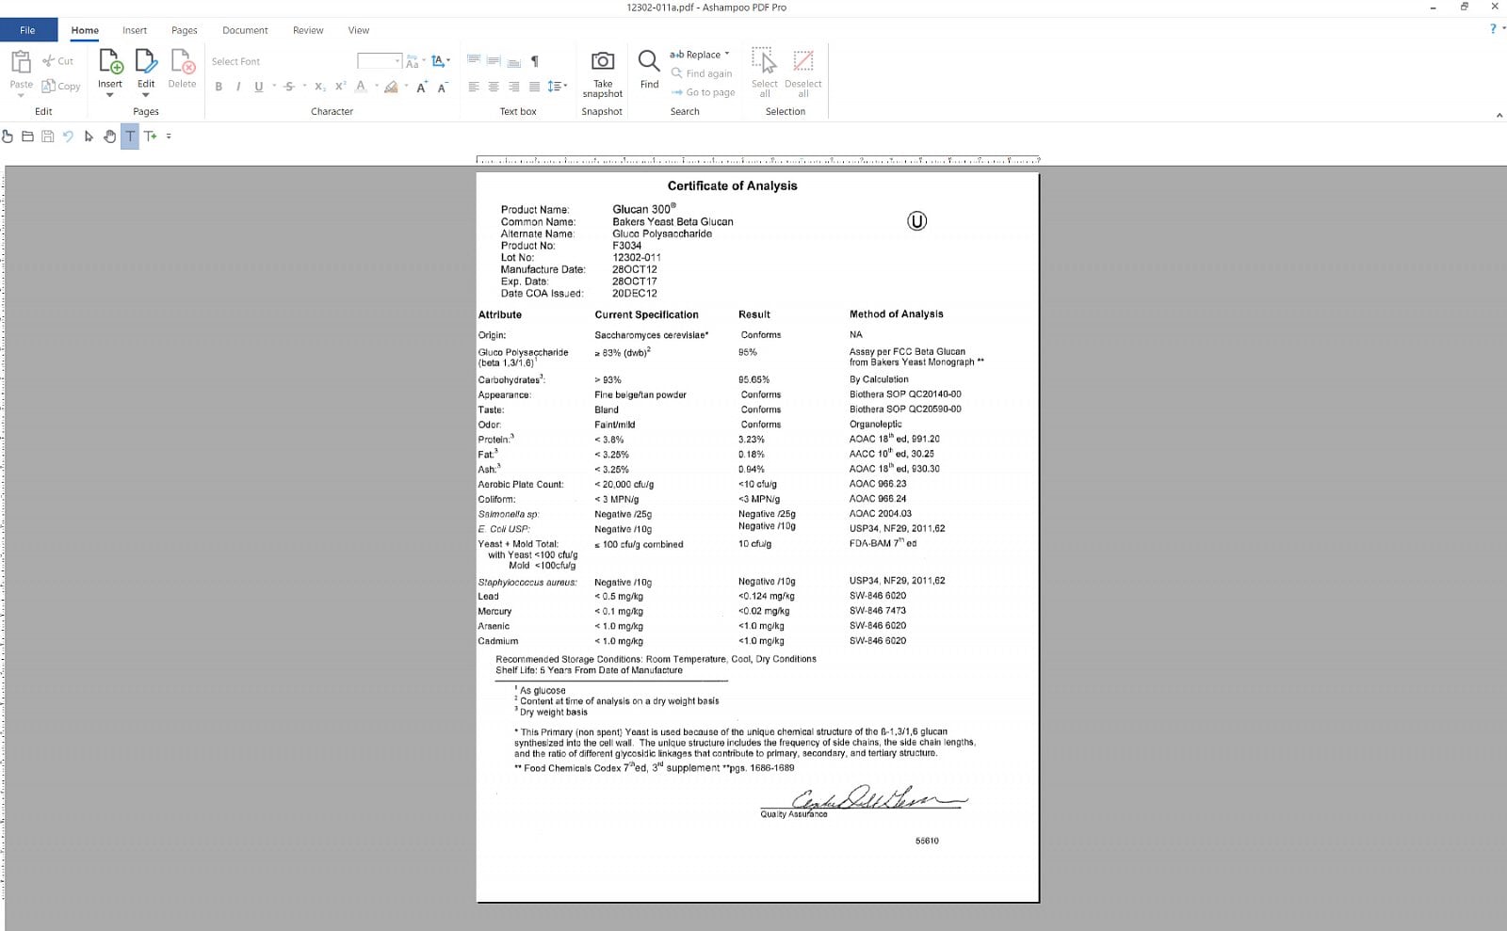Click Go to page
Viewport: 1507px width, 931px height.
[704, 92]
